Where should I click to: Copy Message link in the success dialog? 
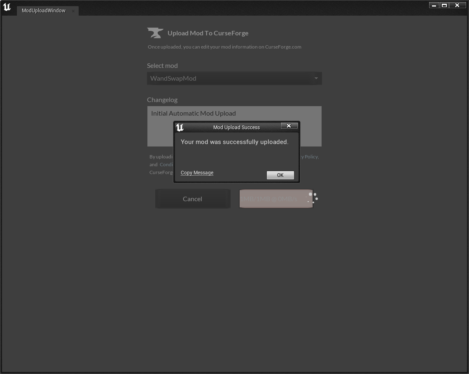pos(197,173)
